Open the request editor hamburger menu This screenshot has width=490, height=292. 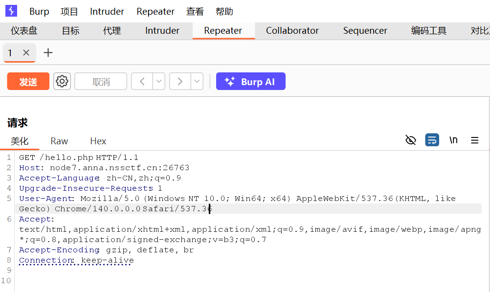[474, 140]
